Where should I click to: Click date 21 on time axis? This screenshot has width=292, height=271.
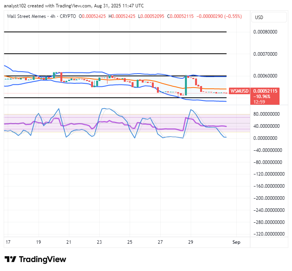[x=69, y=242]
